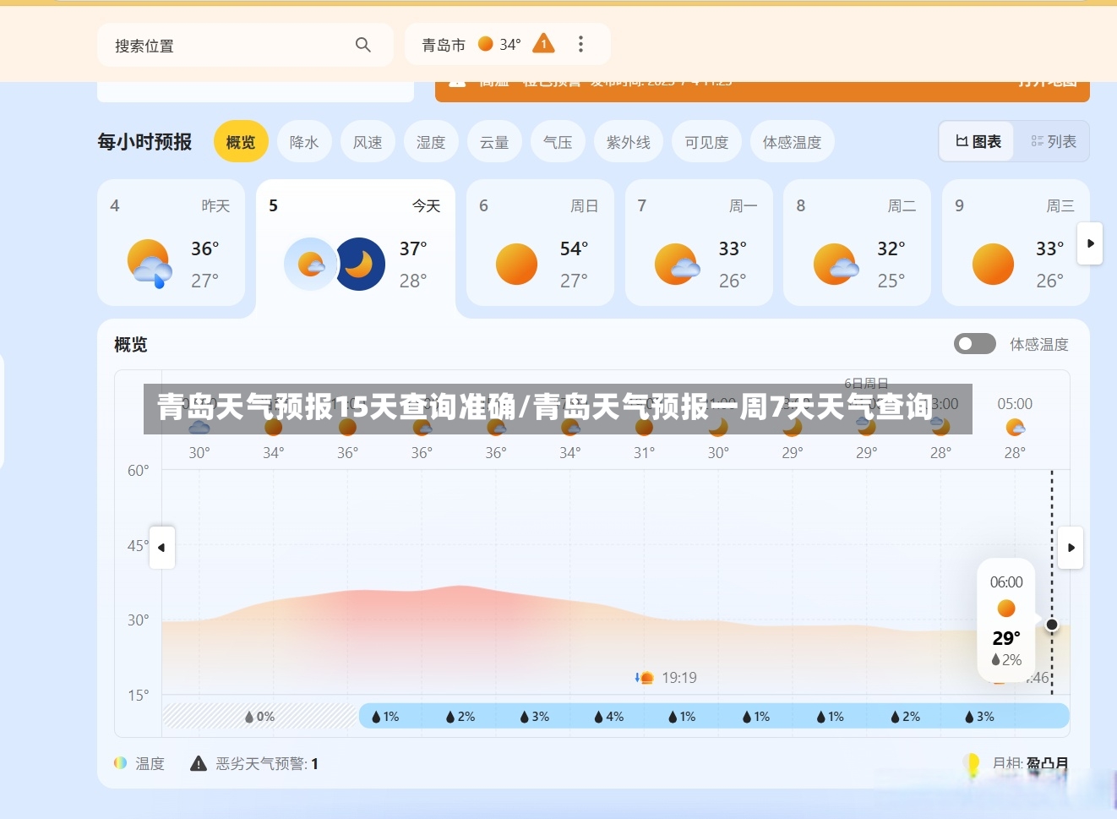1117x819 pixels.
Task: Select the 体感温度 feels-like tab
Action: 793,142
